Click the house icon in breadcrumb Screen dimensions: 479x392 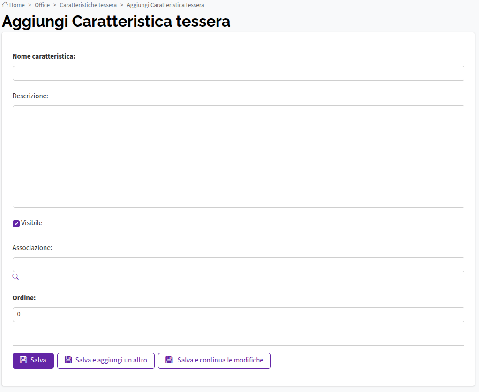[5, 5]
